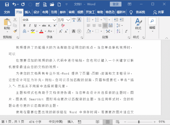
Task: Shrink font size with smaller A
Action: 66,31
